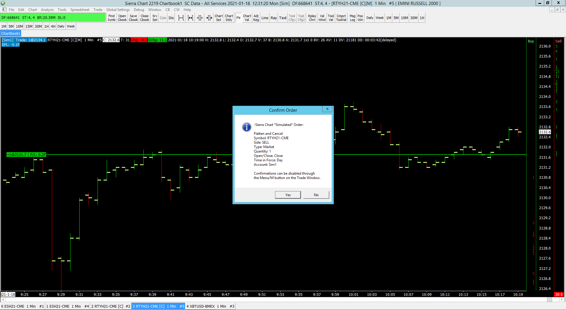The image size is (566, 310).
Task: Select the Text drawing tool
Action: pos(283,18)
